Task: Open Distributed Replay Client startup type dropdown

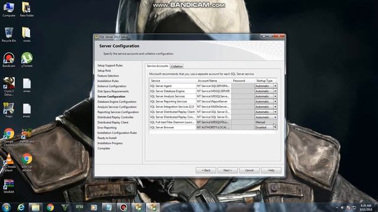Action: [x=275, y=112]
